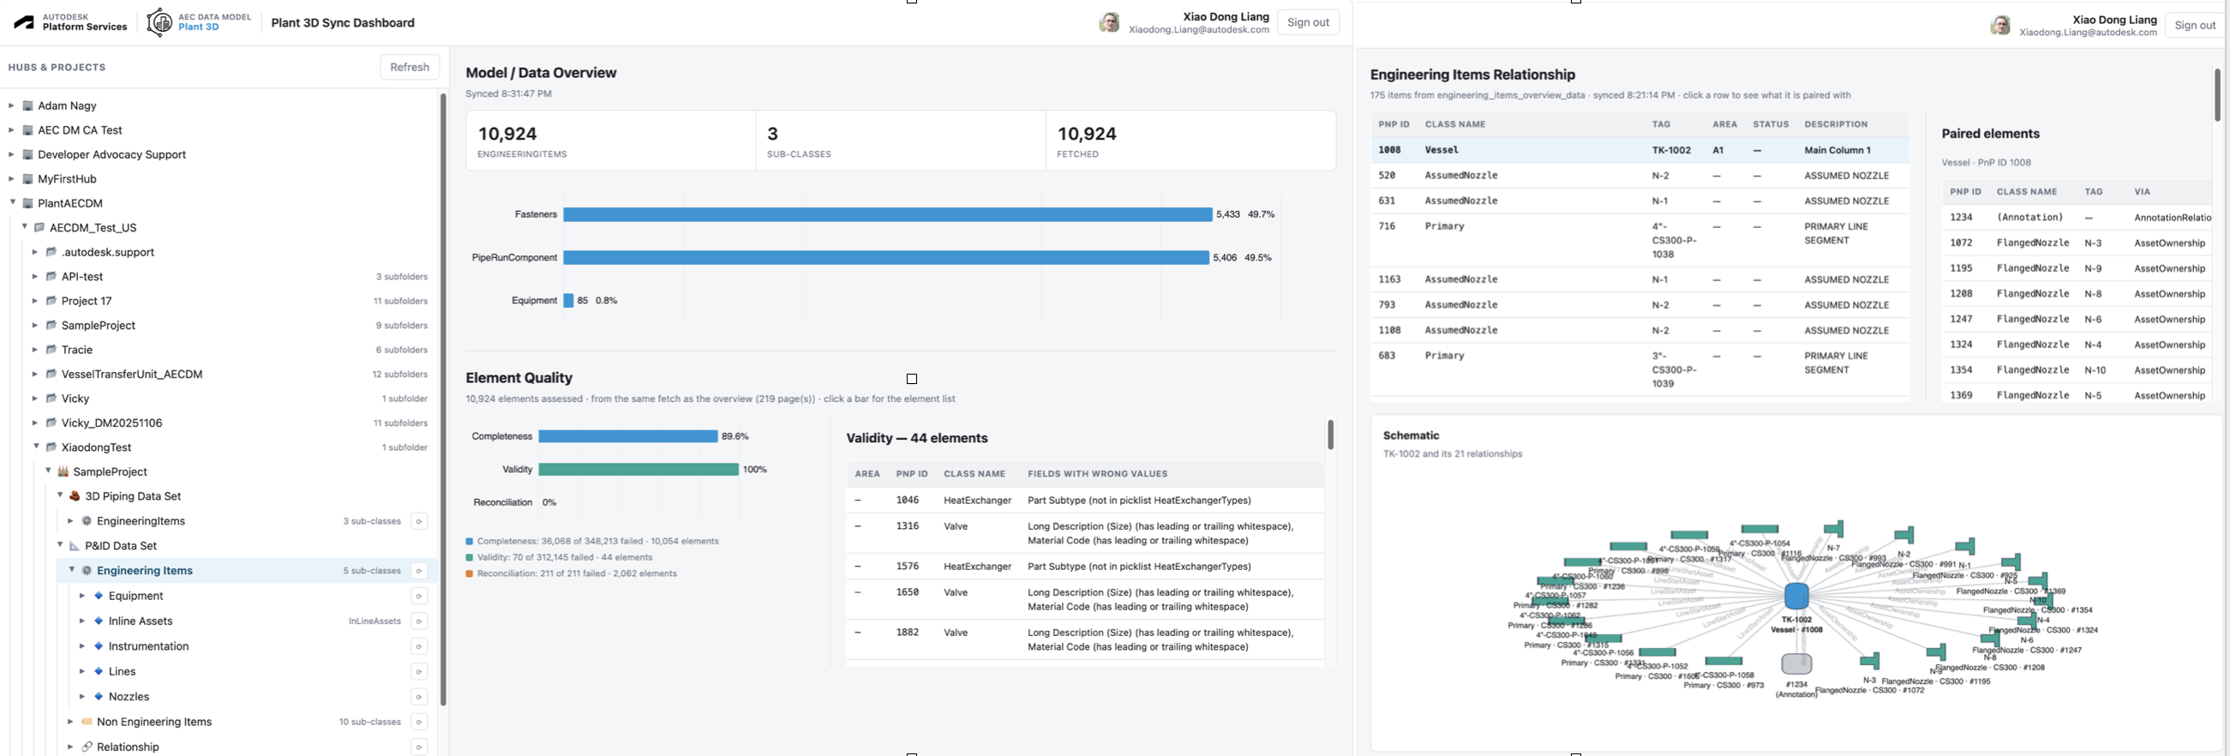Click the 3D Piping Data Set icon
This screenshot has width=2230, height=756.
pyautogui.click(x=75, y=496)
